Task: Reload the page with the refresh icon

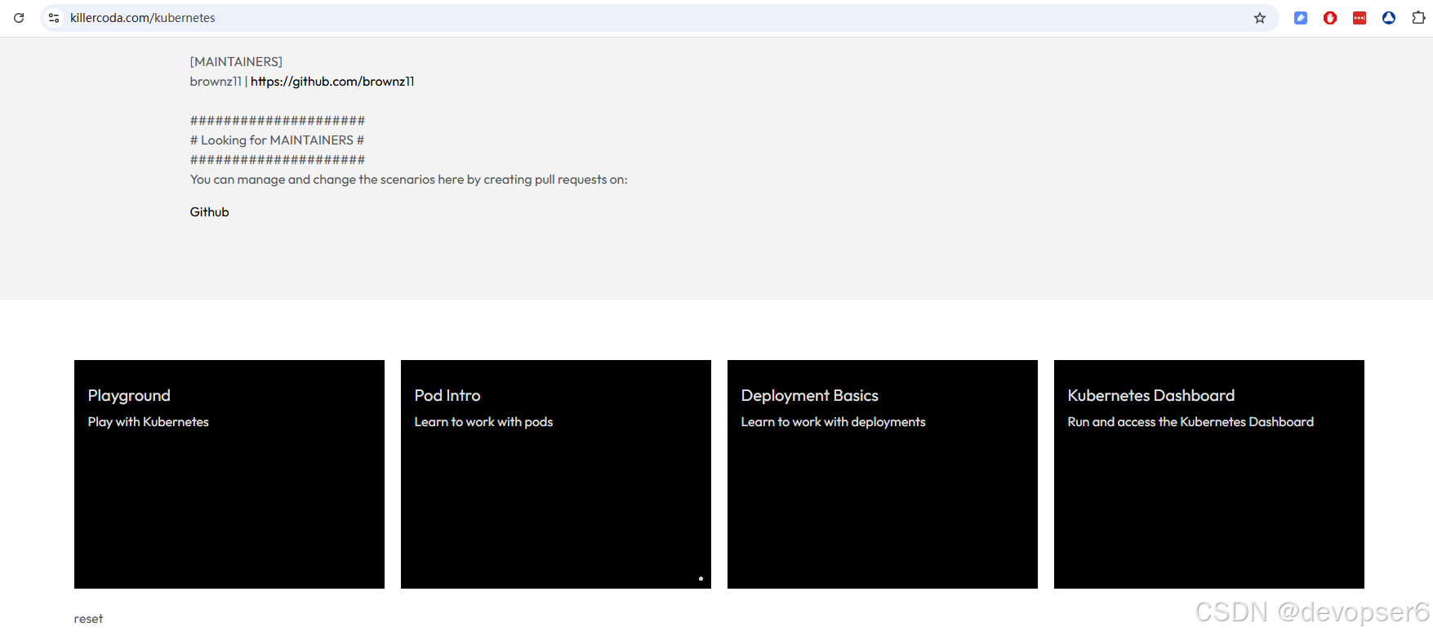Action: 19,18
